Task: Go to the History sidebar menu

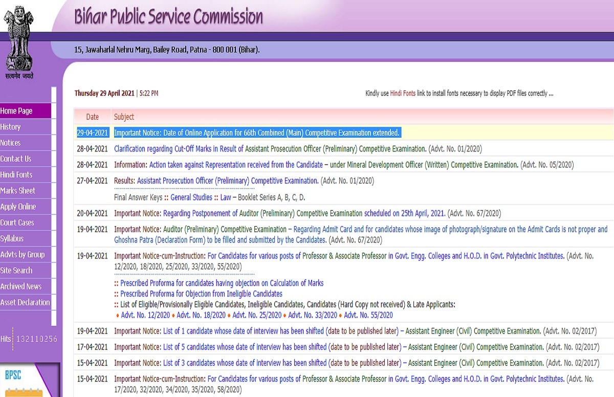Action: click(11, 127)
